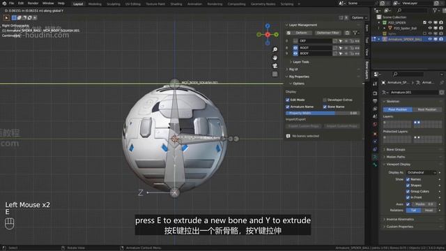
Task: Open the Bone properties tab icon
Action: coord(375,165)
